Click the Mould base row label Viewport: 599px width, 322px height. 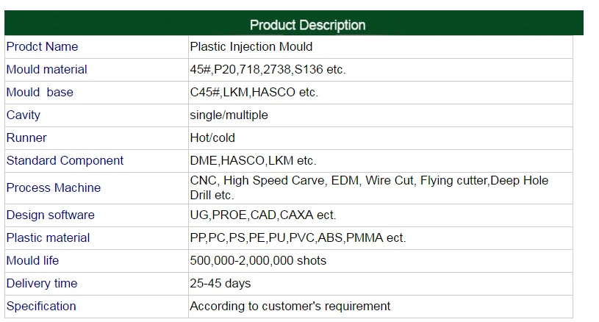click(x=40, y=93)
